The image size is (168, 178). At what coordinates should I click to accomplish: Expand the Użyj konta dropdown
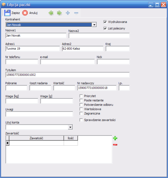point(70,127)
